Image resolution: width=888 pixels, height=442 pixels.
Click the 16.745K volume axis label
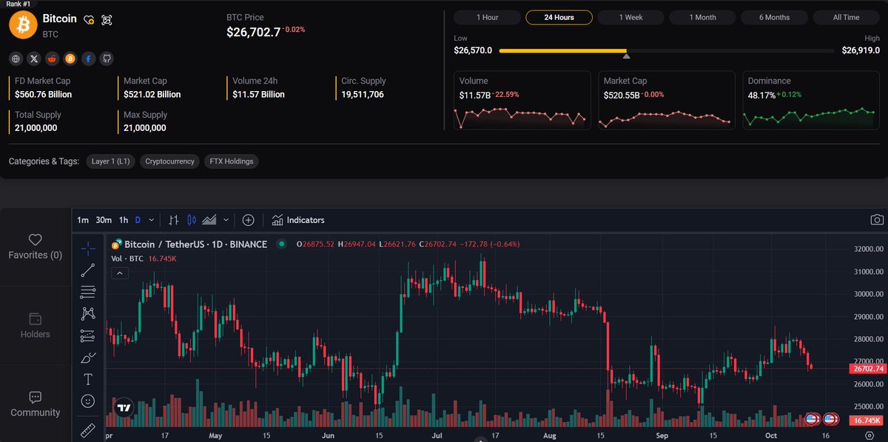(867, 421)
